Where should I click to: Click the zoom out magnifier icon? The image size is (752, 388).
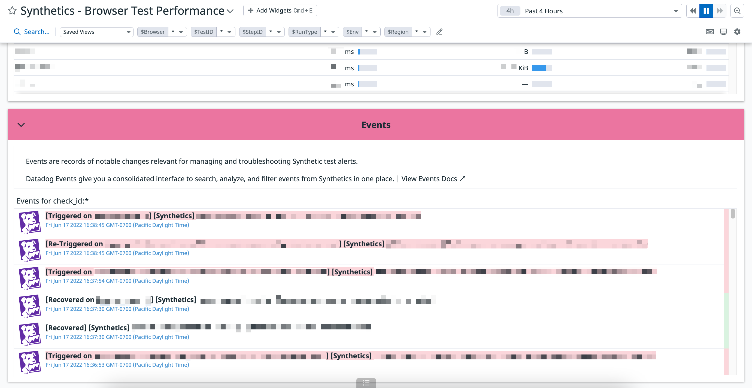(737, 11)
